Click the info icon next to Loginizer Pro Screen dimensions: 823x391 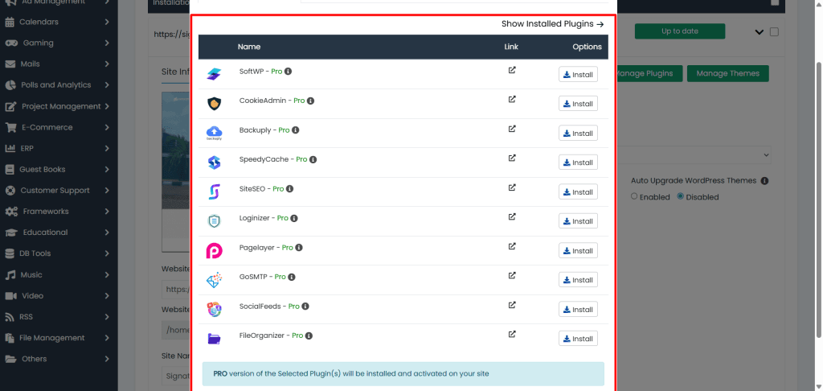294,218
